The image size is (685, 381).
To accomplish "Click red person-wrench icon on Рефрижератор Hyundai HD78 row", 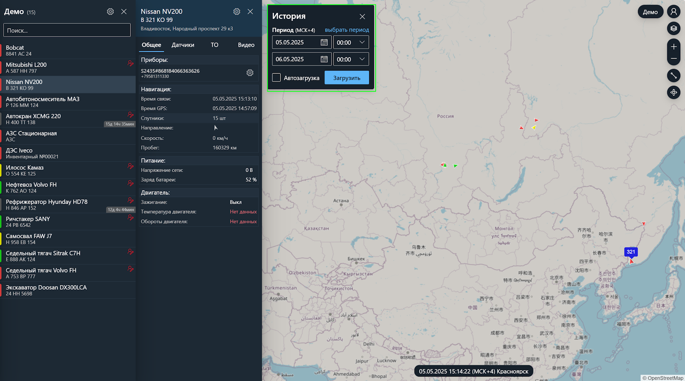I will [x=130, y=201].
